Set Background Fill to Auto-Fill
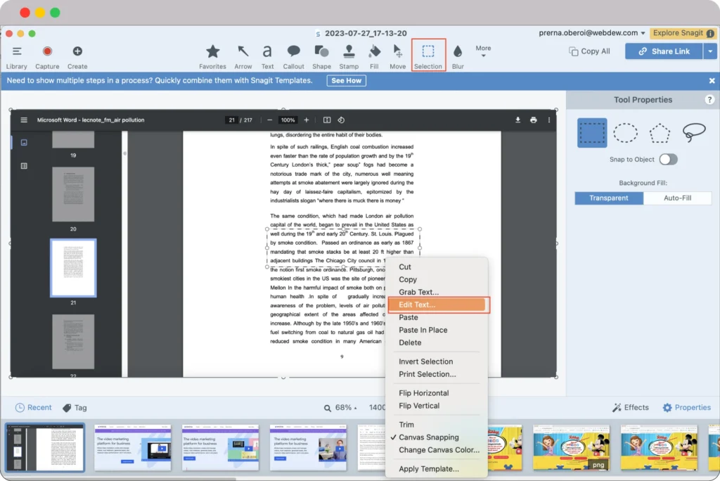 (677, 198)
